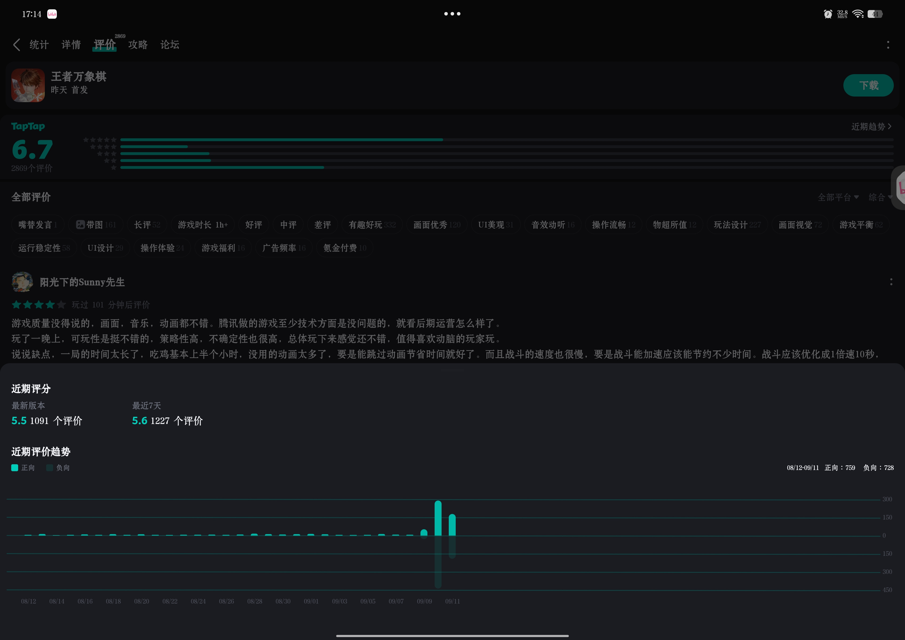Switch to the 详情 tab

click(71, 45)
